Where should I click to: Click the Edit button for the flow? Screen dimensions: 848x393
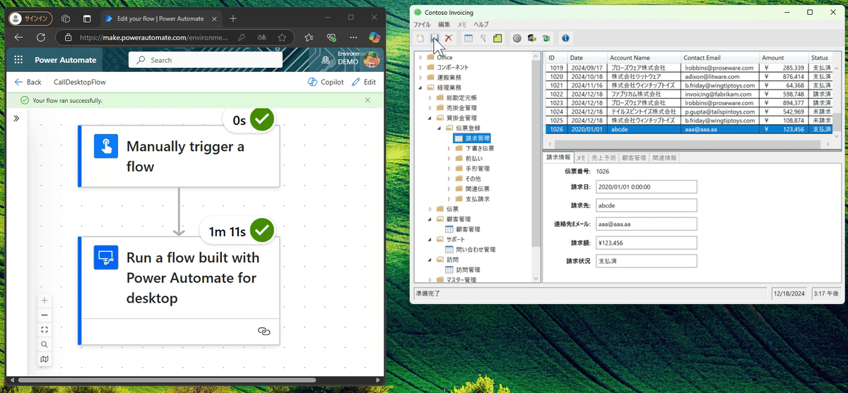tap(365, 82)
